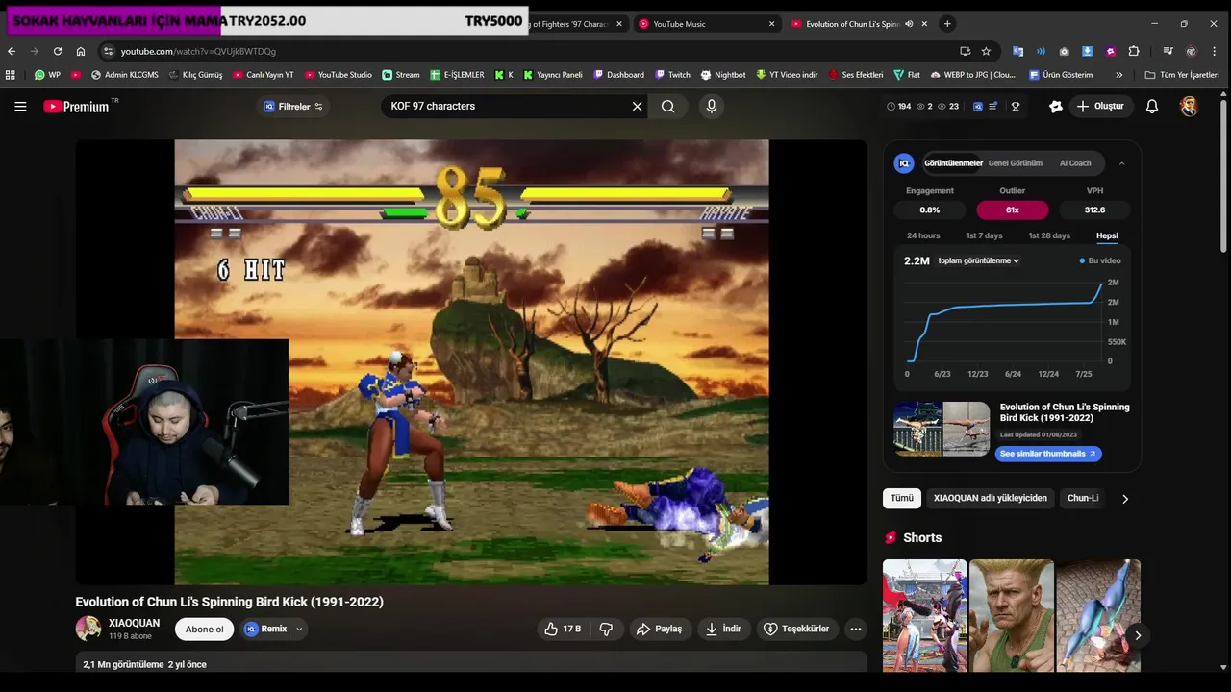Image resolution: width=1231 pixels, height=692 pixels.
Task: Open the account avatar menu
Action: (x=1190, y=107)
